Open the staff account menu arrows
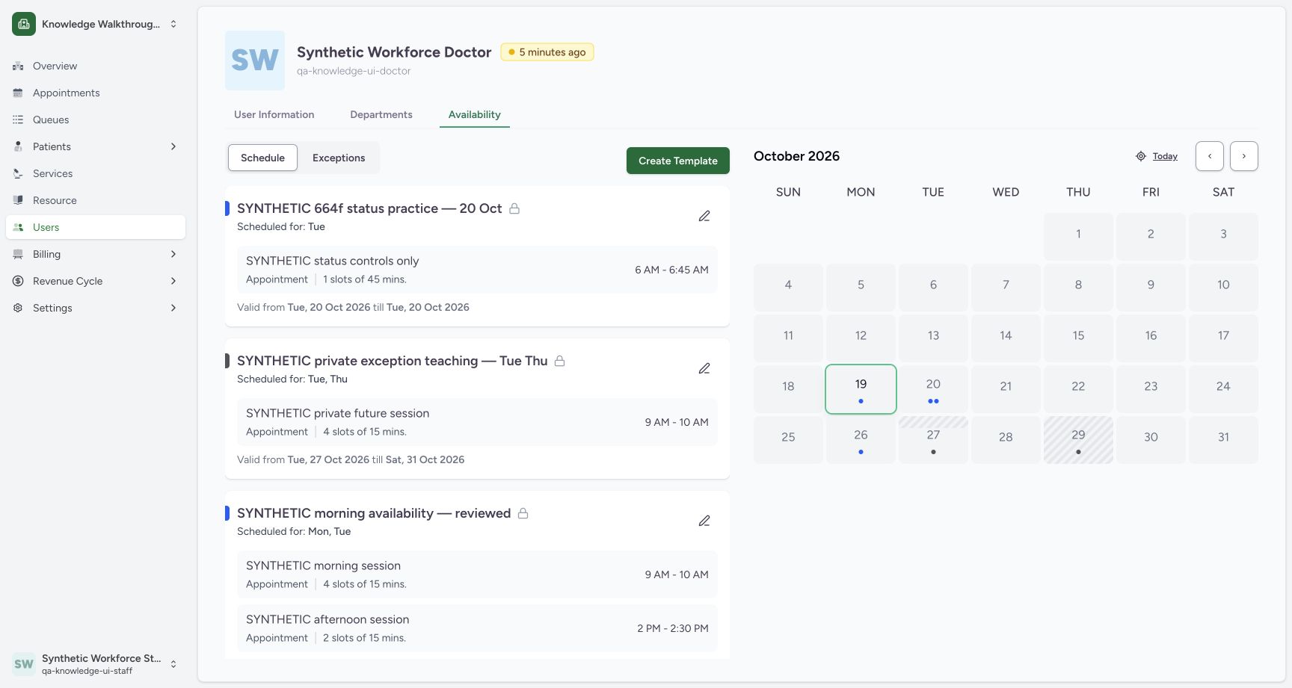This screenshot has height=688, width=1292. (x=173, y=664)
